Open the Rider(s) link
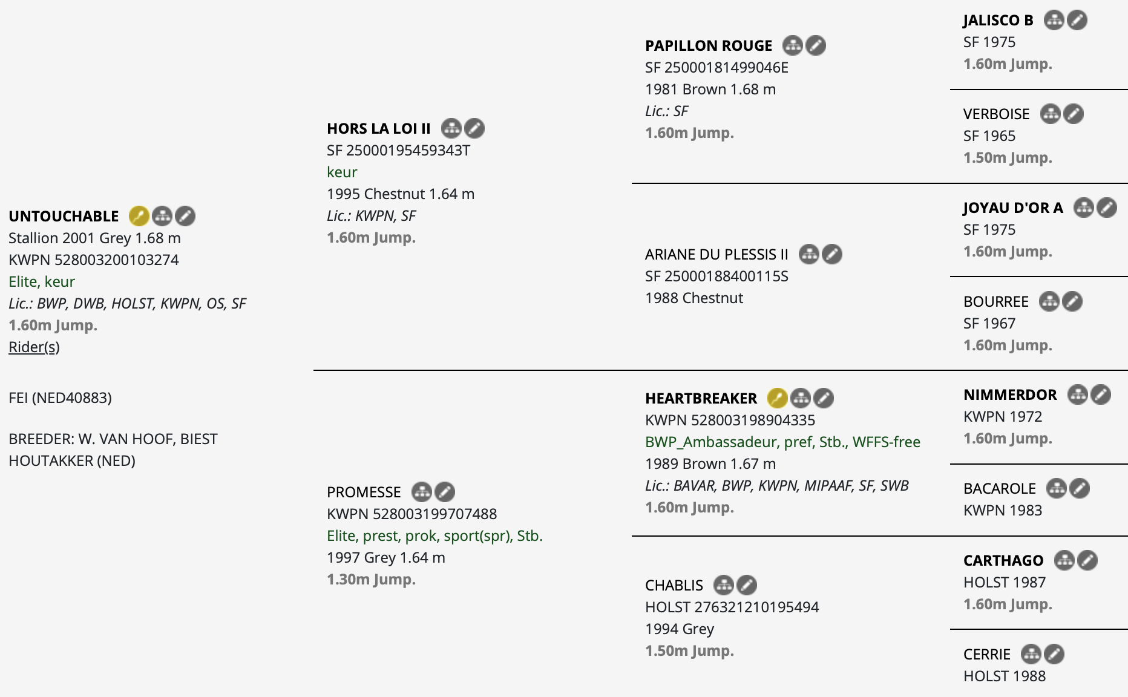 tap(34, 347)
